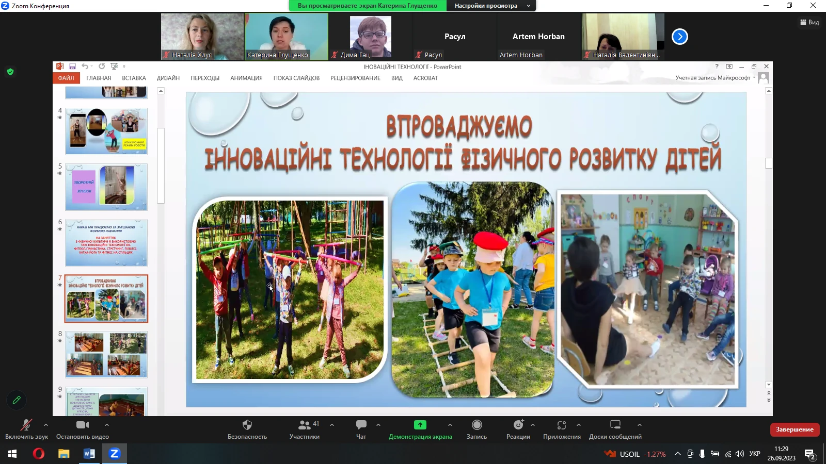
Task: Open the Security shield icon
Action: pyautogui.click(x=247, y=425)
